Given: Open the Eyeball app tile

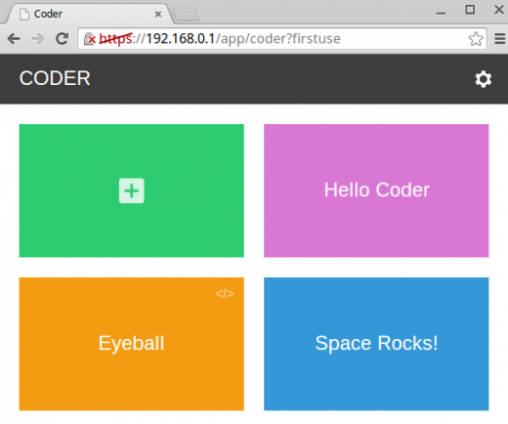Looking at the screenshot, I should point(132,344).
